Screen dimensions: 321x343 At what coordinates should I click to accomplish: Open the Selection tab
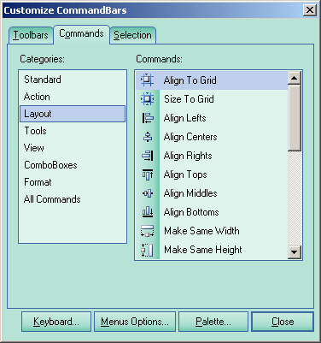132,35
